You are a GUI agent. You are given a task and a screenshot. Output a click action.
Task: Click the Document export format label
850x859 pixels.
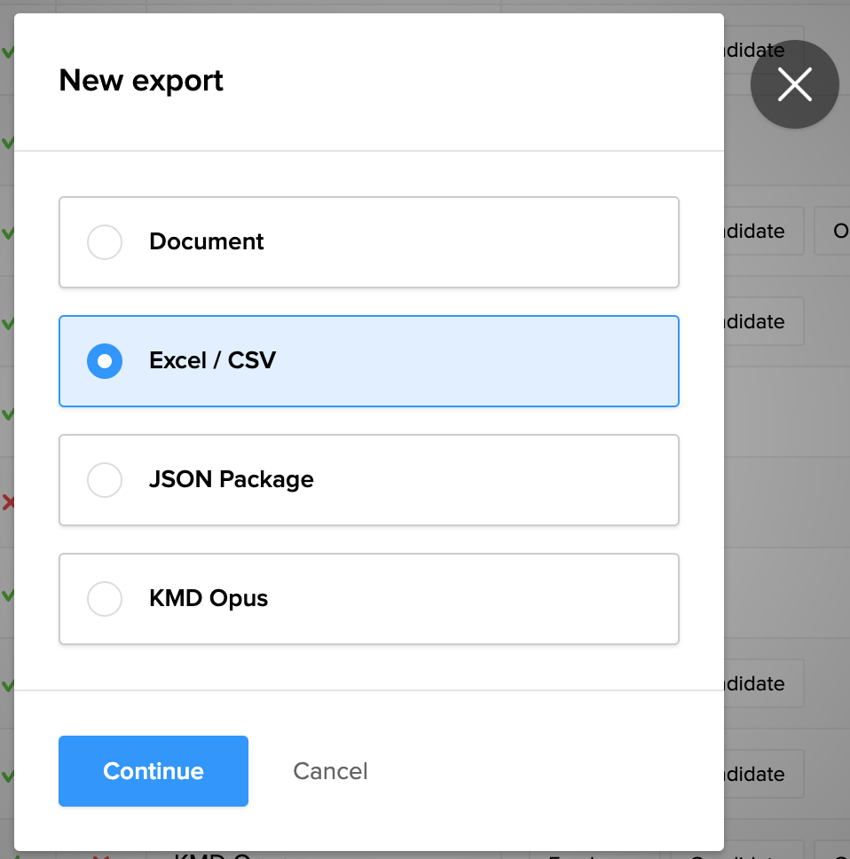(x=207, y=242)
